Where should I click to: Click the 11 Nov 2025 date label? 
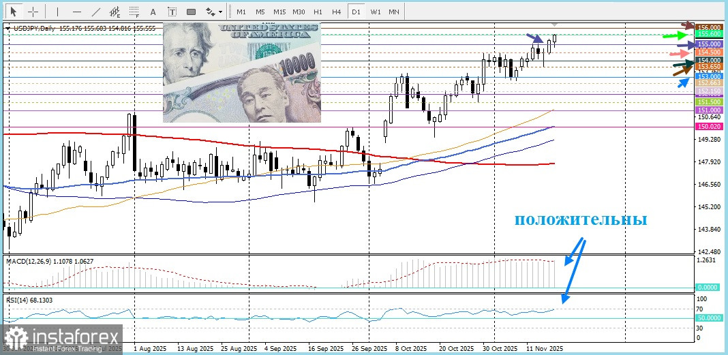(544, 348)
